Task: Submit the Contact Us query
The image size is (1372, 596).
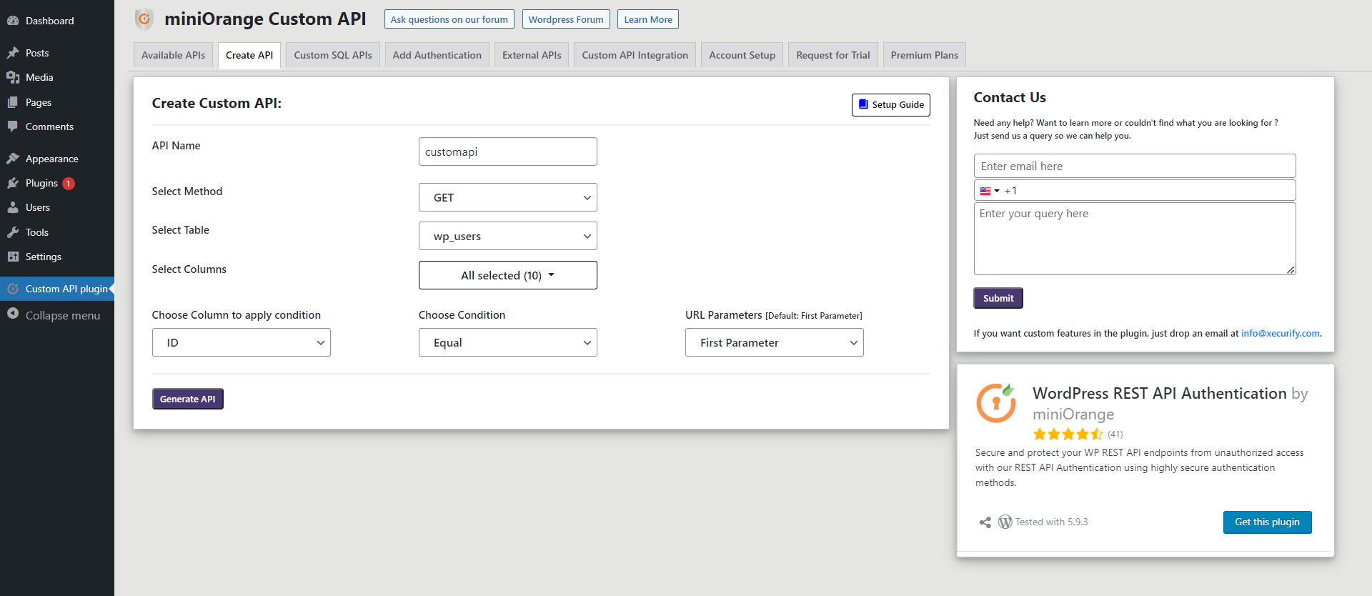Action: 998,298
